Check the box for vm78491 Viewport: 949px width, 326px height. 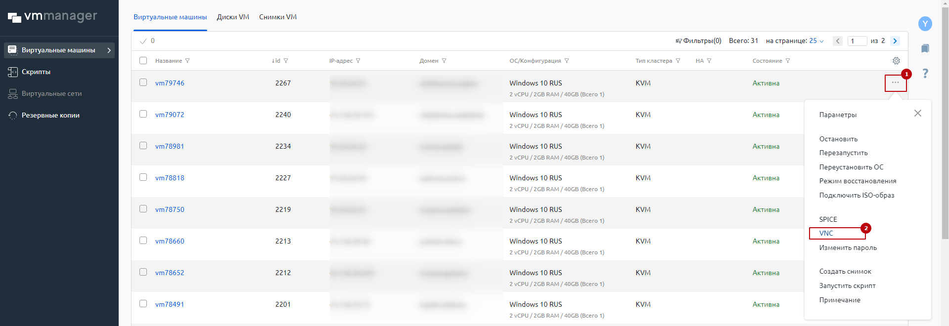click(143, 304)
